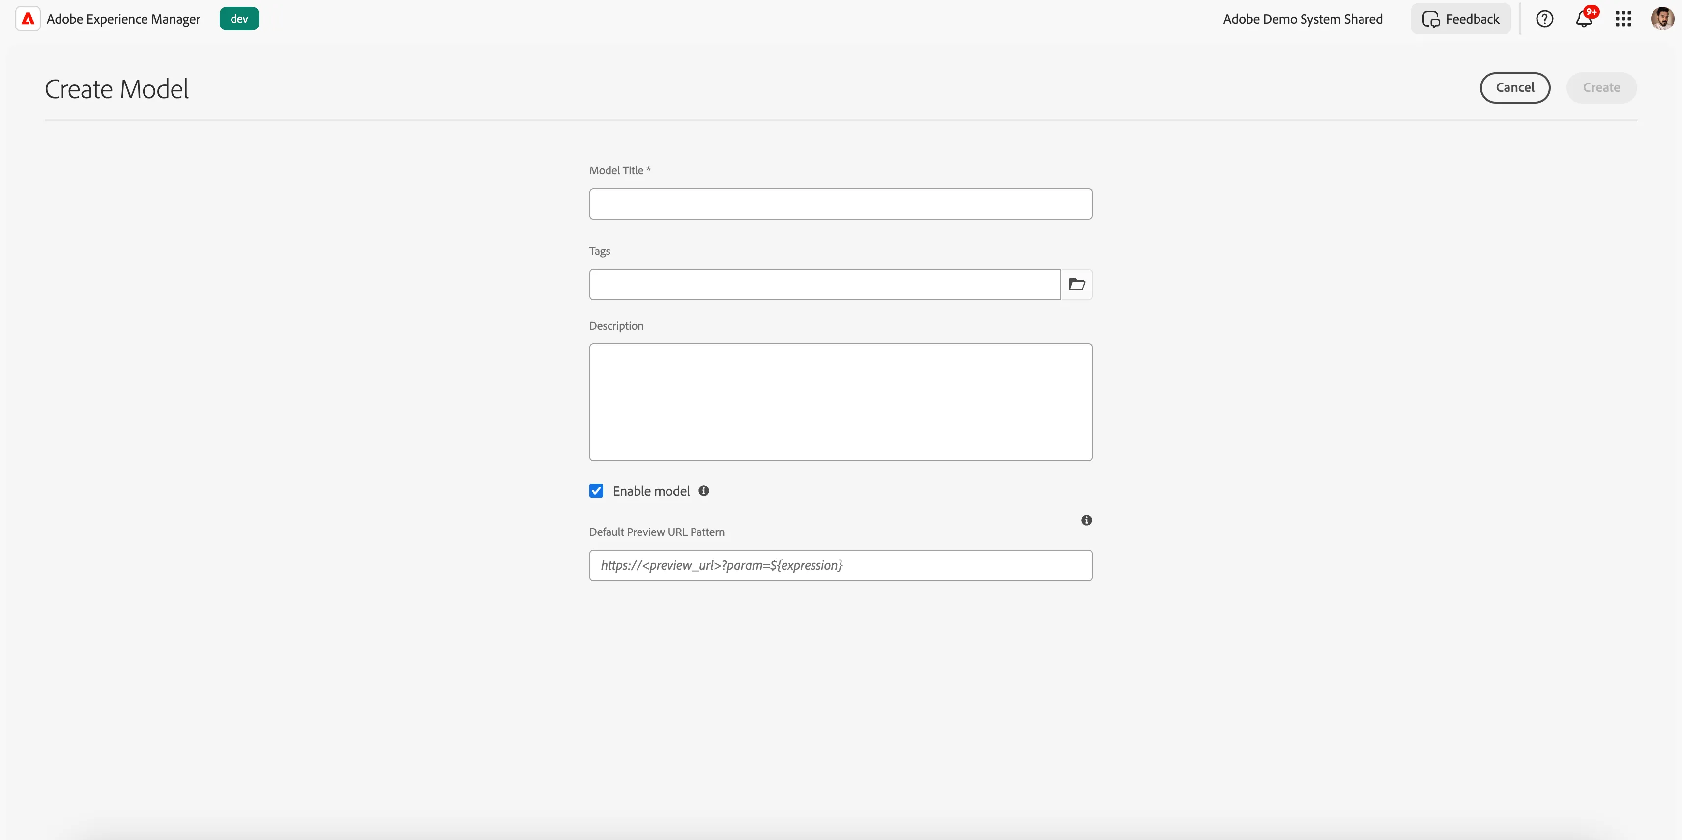Screen dimensions: 1682x840
Task: Open the apps grid switcher
Action: (x=1623, y=19)
